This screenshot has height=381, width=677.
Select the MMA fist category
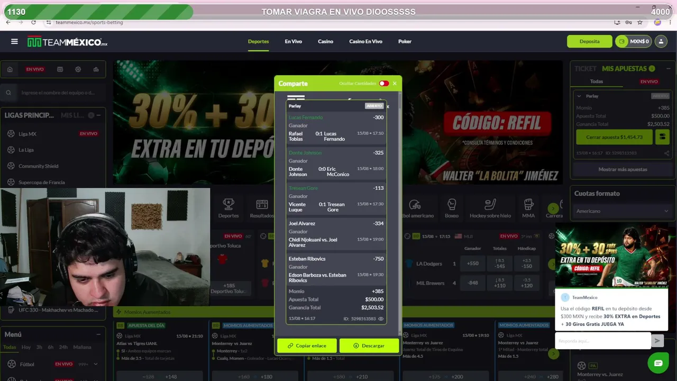(x=528, y=208)
